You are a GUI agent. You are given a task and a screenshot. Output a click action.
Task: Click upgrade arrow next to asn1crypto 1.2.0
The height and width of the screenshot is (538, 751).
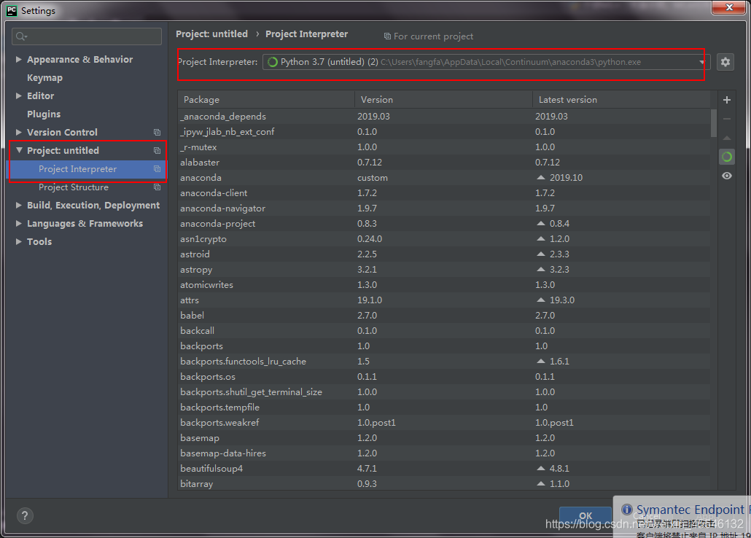(x=541, y=238)
